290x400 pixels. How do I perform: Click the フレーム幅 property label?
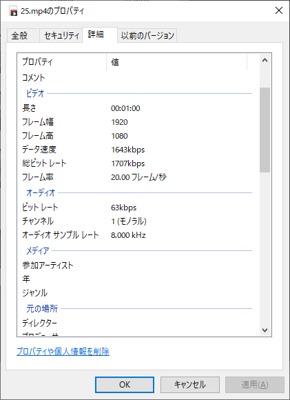38,122
